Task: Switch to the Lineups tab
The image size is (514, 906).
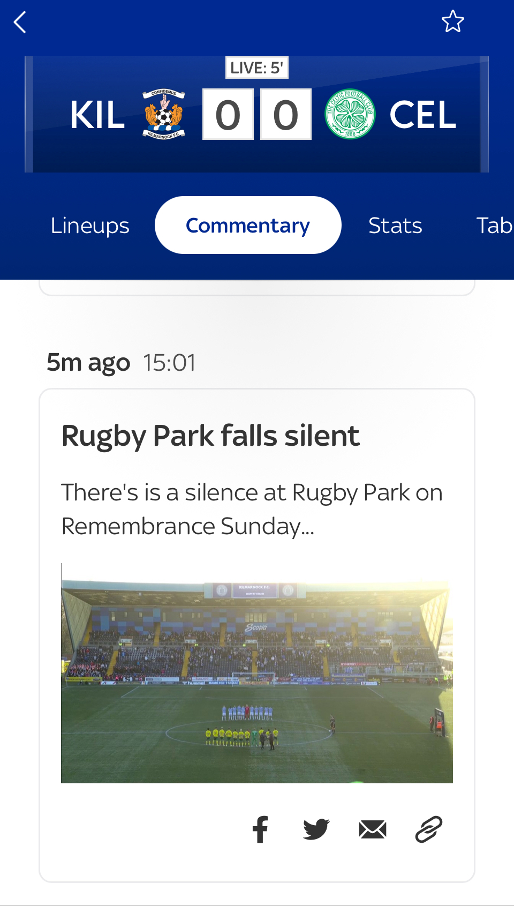Action: [90, 226]
